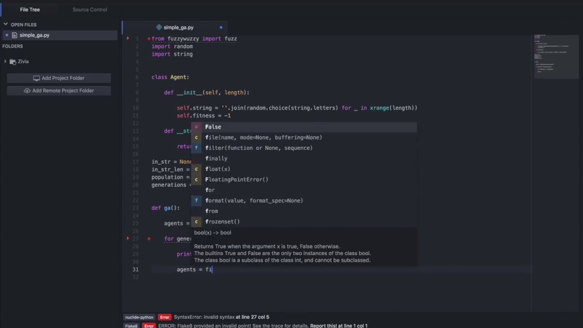Choose the False autocomplete suggestion
The width and height of the screenshot is (583, 328).
303,127
